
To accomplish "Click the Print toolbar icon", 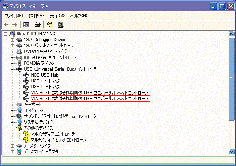I will 37,25.
